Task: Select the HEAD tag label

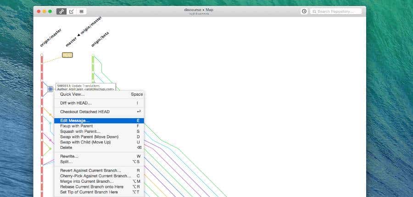Action: tap(67, 55)
